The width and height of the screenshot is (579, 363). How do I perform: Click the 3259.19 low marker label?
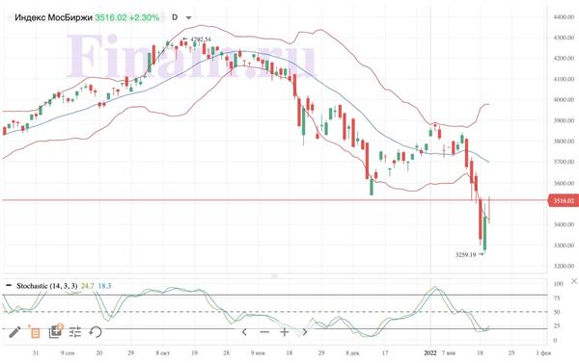click(466, 254)
